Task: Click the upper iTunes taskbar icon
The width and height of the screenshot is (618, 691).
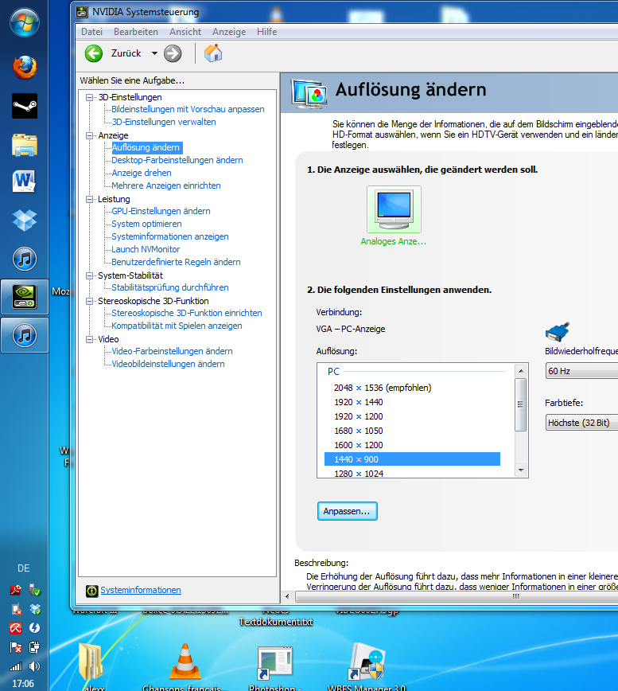Action: click(x=25, y=259)
